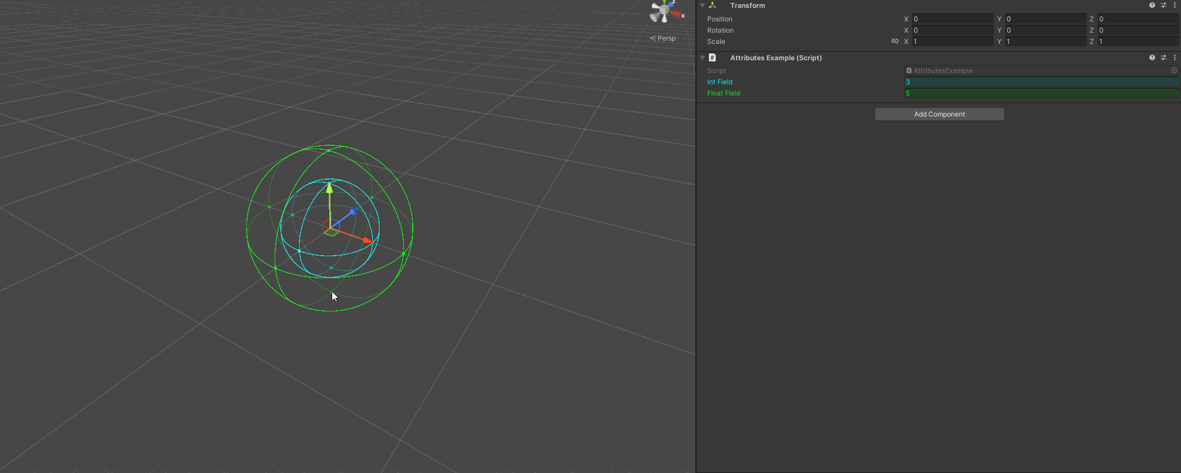Open Attributes Example three-dot options menu

[x=1175, y=57]
